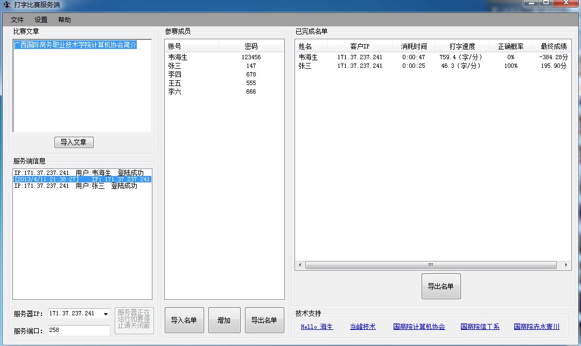This screenshot has width=581, height=346.
Task: Click the horizontal scrollbar in completed list
Action: pyautogui.click(x=430, y=265)
